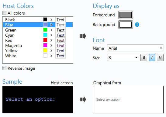Click the chevron arrow in Red row
166x117 pixels.
point(51,40)
